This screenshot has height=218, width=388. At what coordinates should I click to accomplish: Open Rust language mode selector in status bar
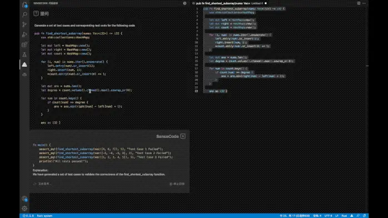pyautogui.click(x=344, y=216)
